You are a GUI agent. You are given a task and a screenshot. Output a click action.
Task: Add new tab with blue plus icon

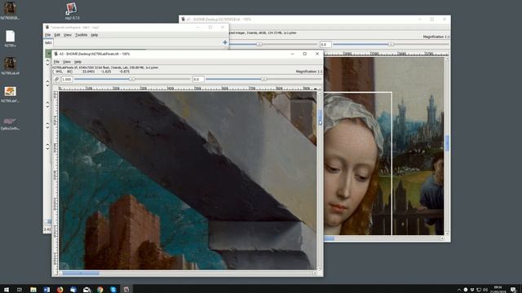225,42
